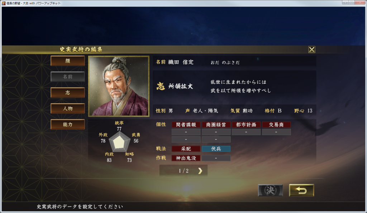
Task: Select Oda Nobusada's portrait image
Action: point(119,86)
